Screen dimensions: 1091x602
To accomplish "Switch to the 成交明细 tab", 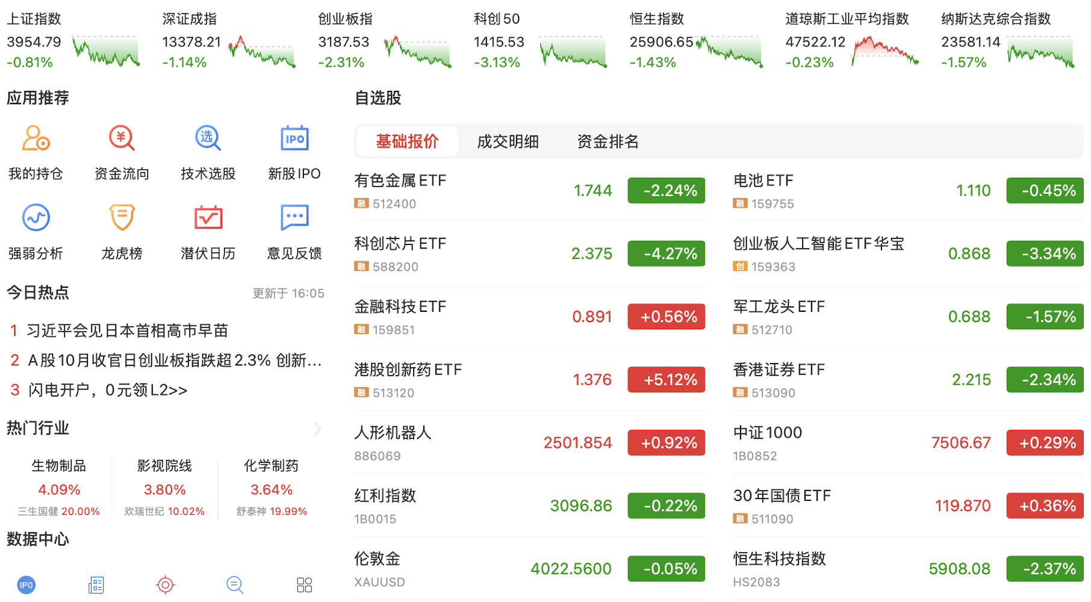I will point(508,142).
